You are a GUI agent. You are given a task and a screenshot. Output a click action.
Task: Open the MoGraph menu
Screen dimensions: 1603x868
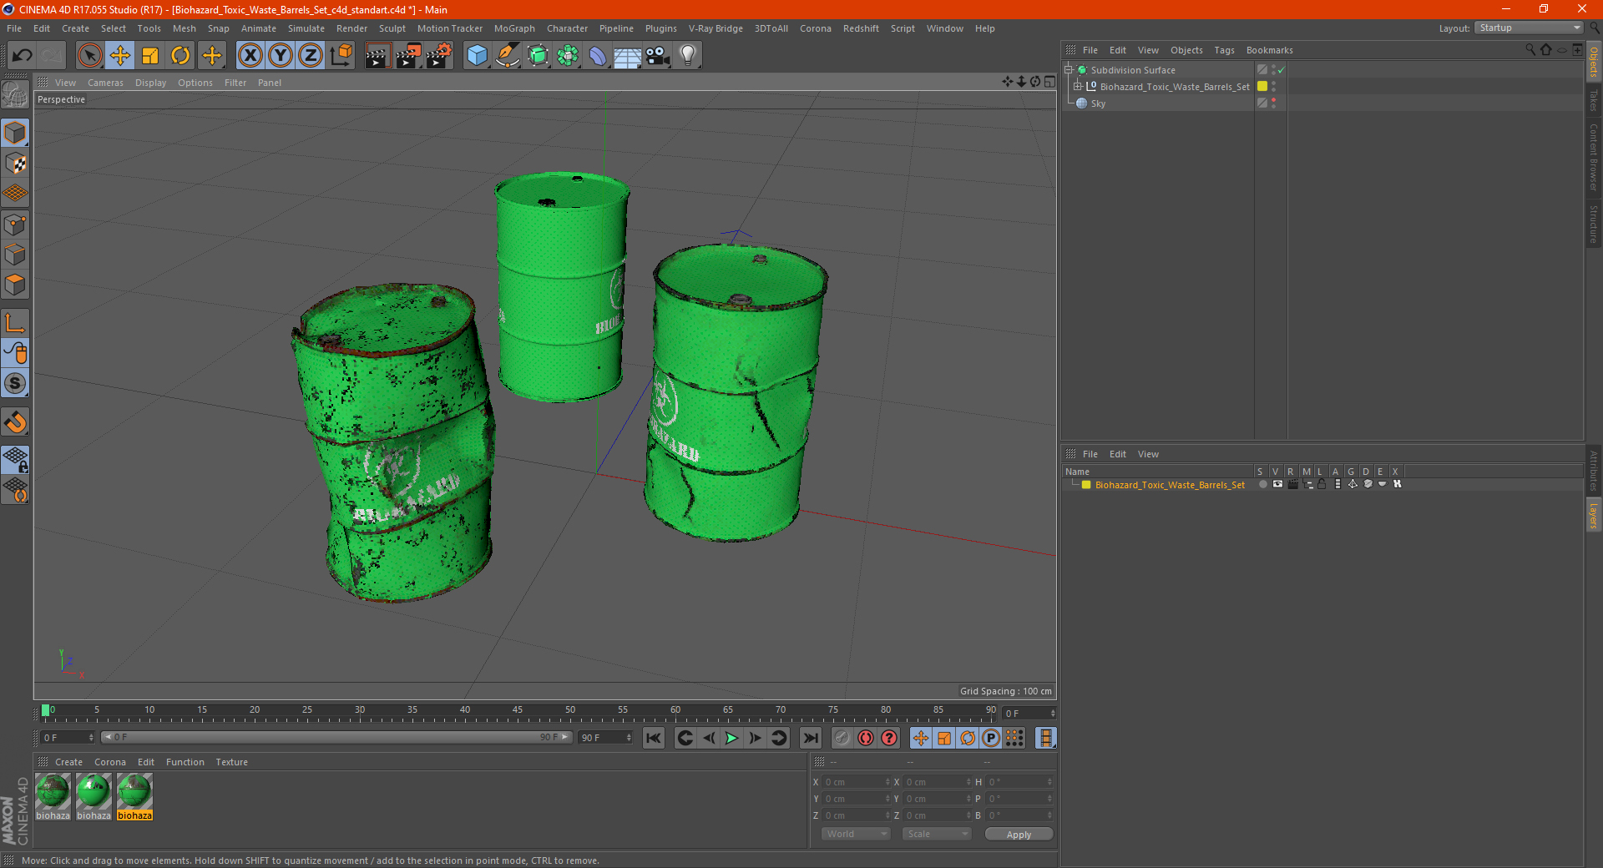[514, 28]
